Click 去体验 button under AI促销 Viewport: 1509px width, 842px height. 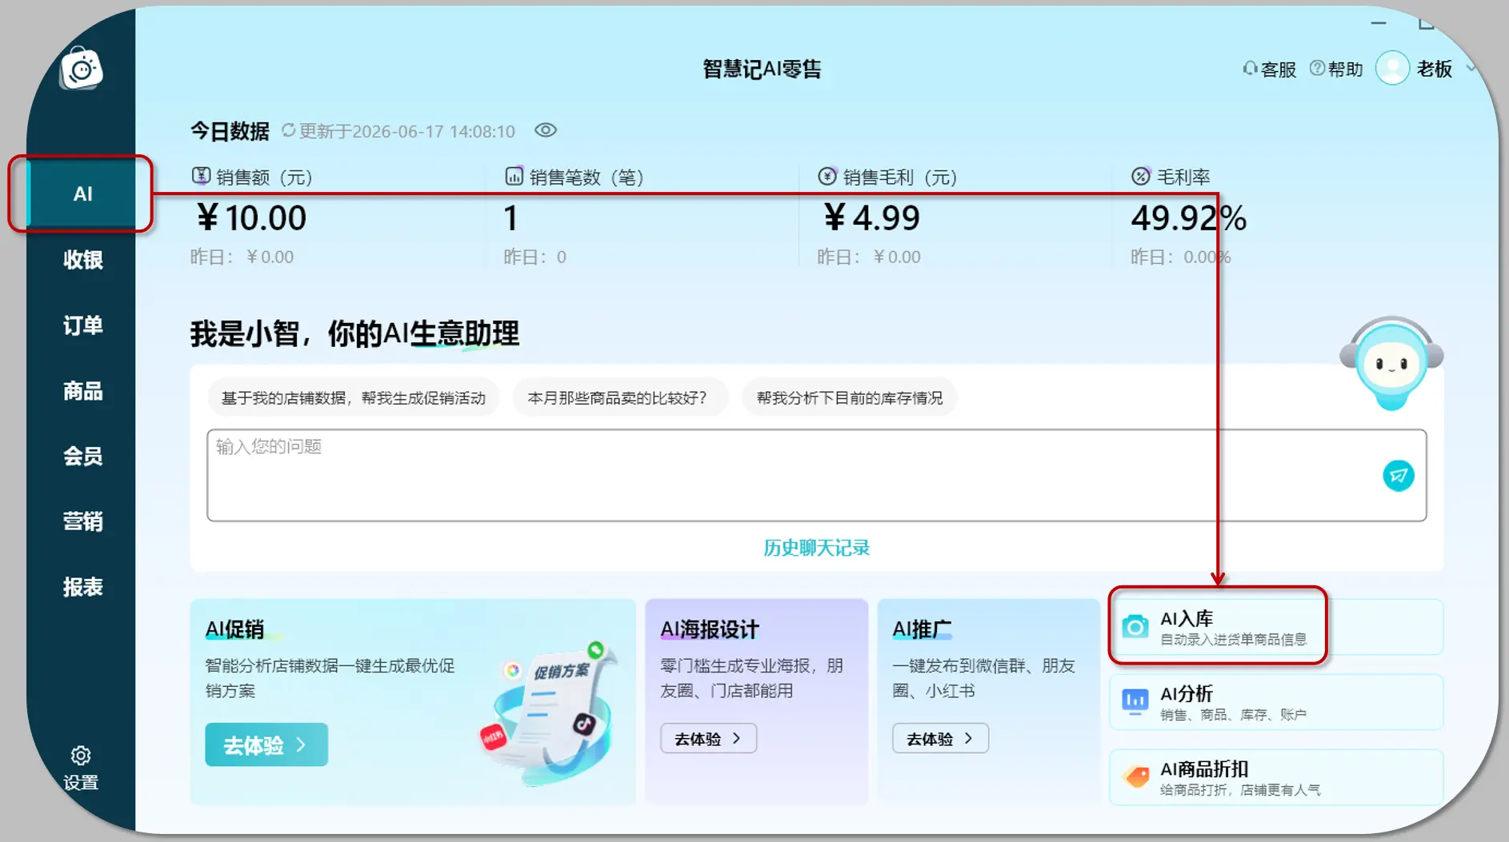tap(266, 744)
